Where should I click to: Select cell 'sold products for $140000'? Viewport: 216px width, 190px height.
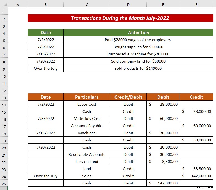tap(138, 68)
